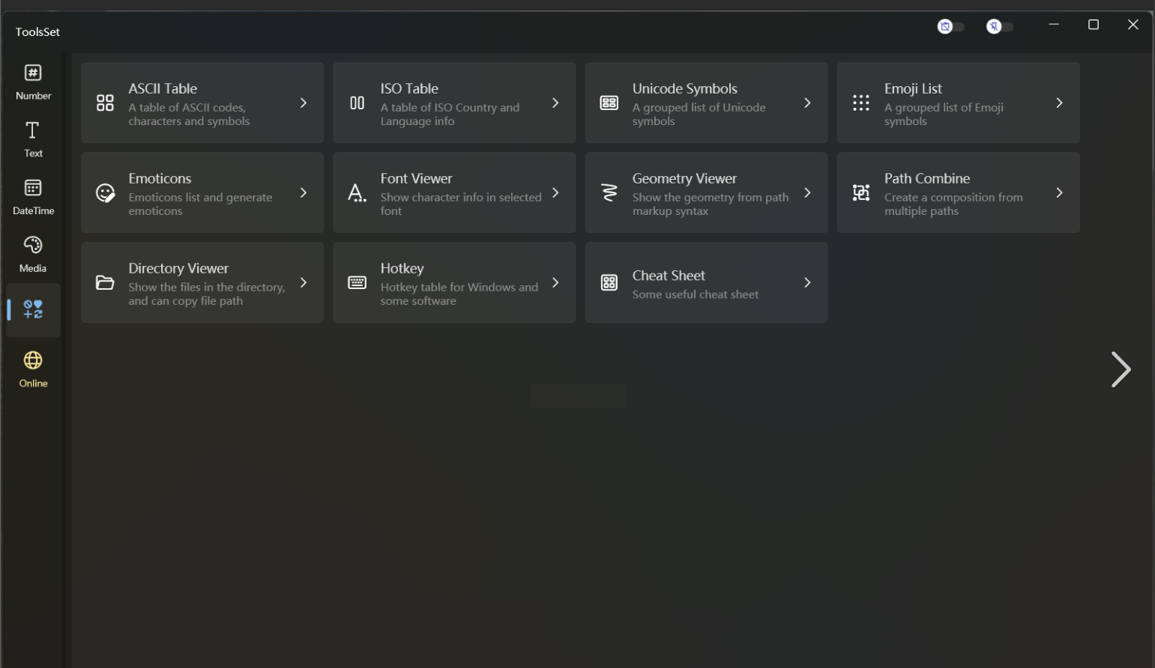Open the ISO Table tool
This screenshot has height=668, width=1155.
pyautogui.click(x=453, y=103)
